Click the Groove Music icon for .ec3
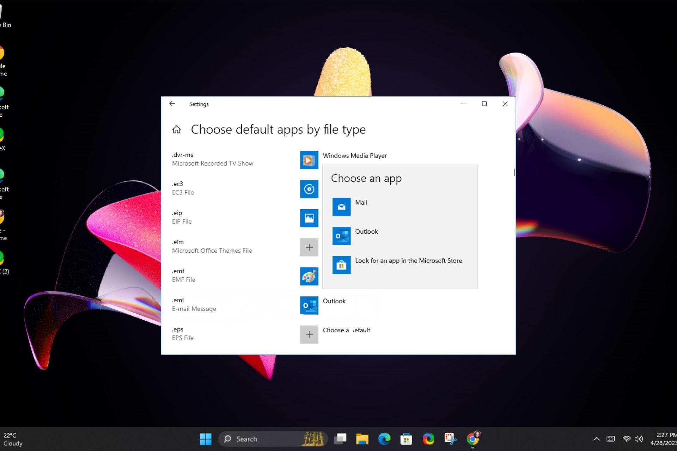Screen dimensions: 677x451 309,189
